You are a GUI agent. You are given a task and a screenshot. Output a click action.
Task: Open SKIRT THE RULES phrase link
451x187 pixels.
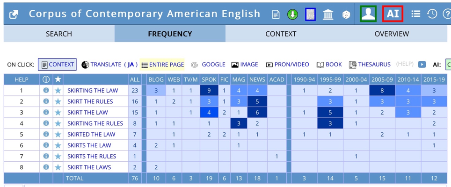90,101
